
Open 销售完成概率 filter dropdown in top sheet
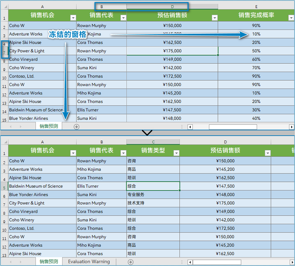click(291, 18)
